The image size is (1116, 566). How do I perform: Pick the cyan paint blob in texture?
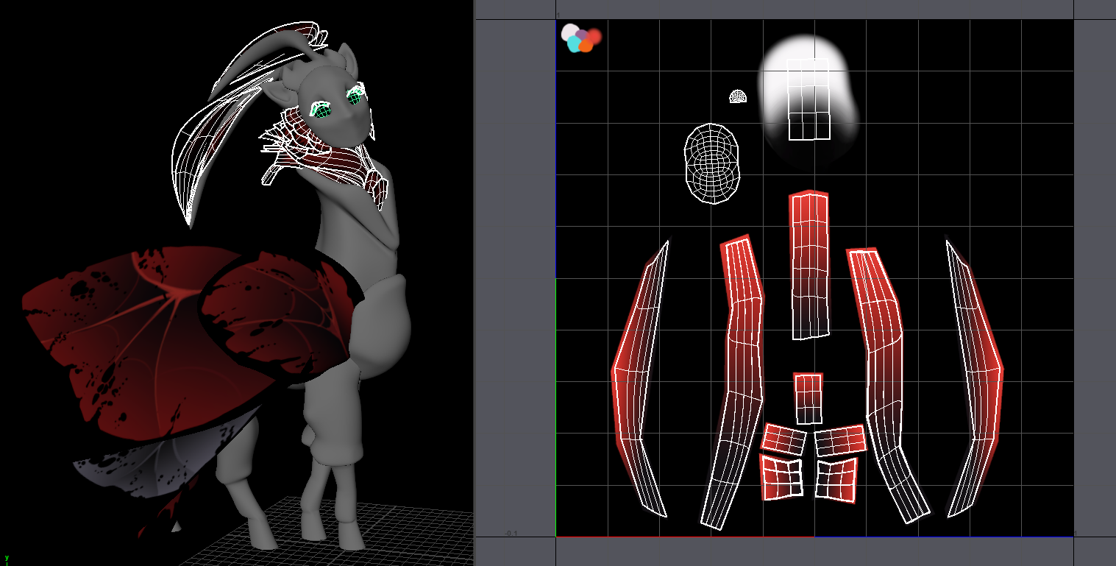(x=574, y=45)
